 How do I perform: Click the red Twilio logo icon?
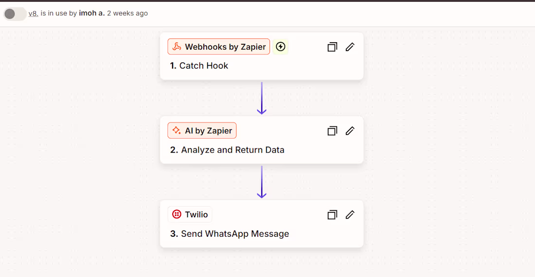click(x=177, y=214)
